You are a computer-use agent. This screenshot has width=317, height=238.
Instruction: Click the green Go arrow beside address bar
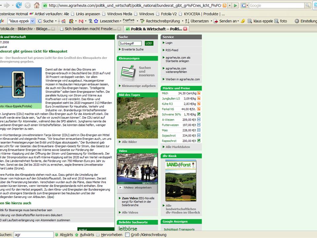(235, 6)
